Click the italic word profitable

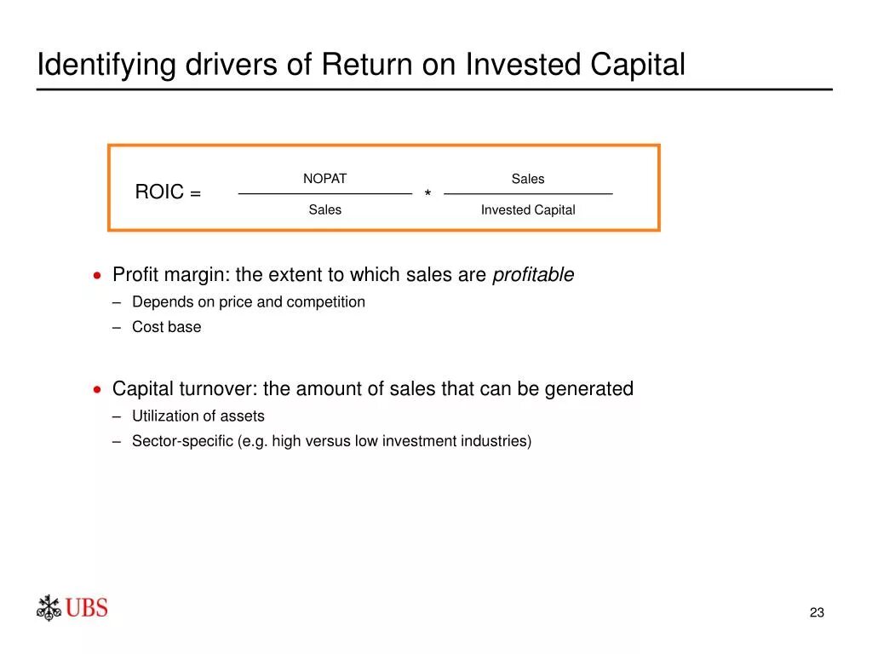[533, 275]
